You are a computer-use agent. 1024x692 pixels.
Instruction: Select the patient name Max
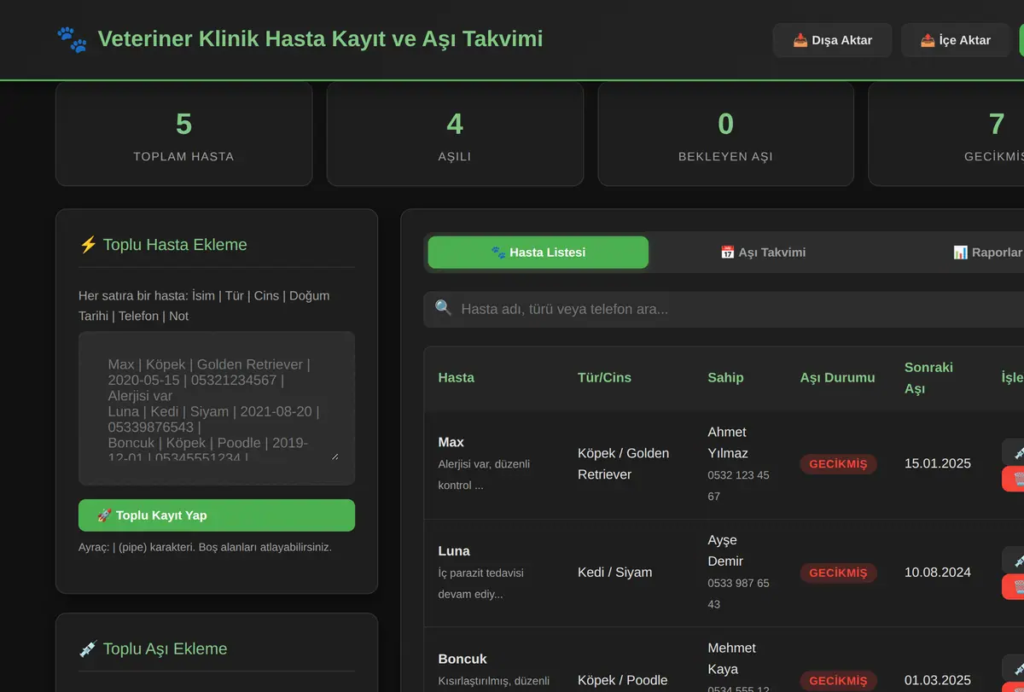coord(451,442)
